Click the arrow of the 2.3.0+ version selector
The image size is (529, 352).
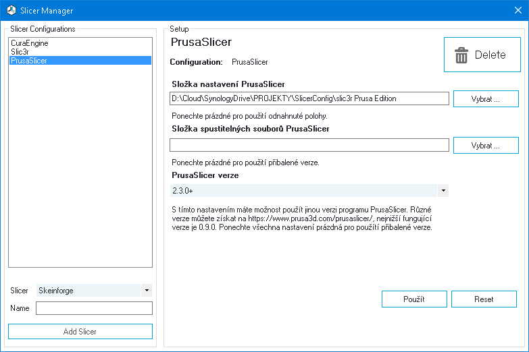(443, 191)
